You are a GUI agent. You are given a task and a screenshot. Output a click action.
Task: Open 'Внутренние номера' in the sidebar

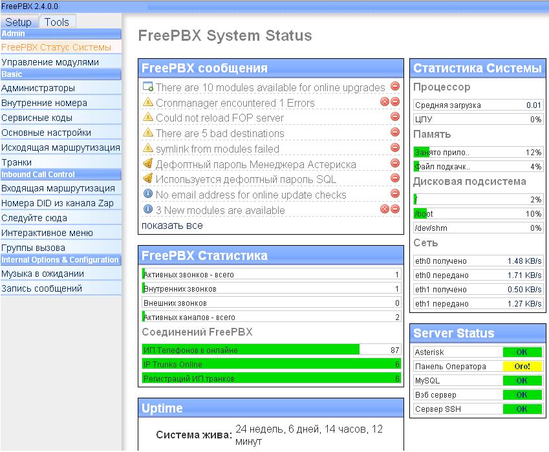point(61,103)
